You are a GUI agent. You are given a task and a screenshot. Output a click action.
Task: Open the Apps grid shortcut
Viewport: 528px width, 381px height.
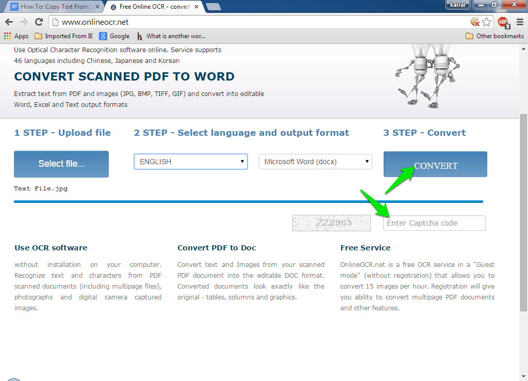click(x=16, y=36)
